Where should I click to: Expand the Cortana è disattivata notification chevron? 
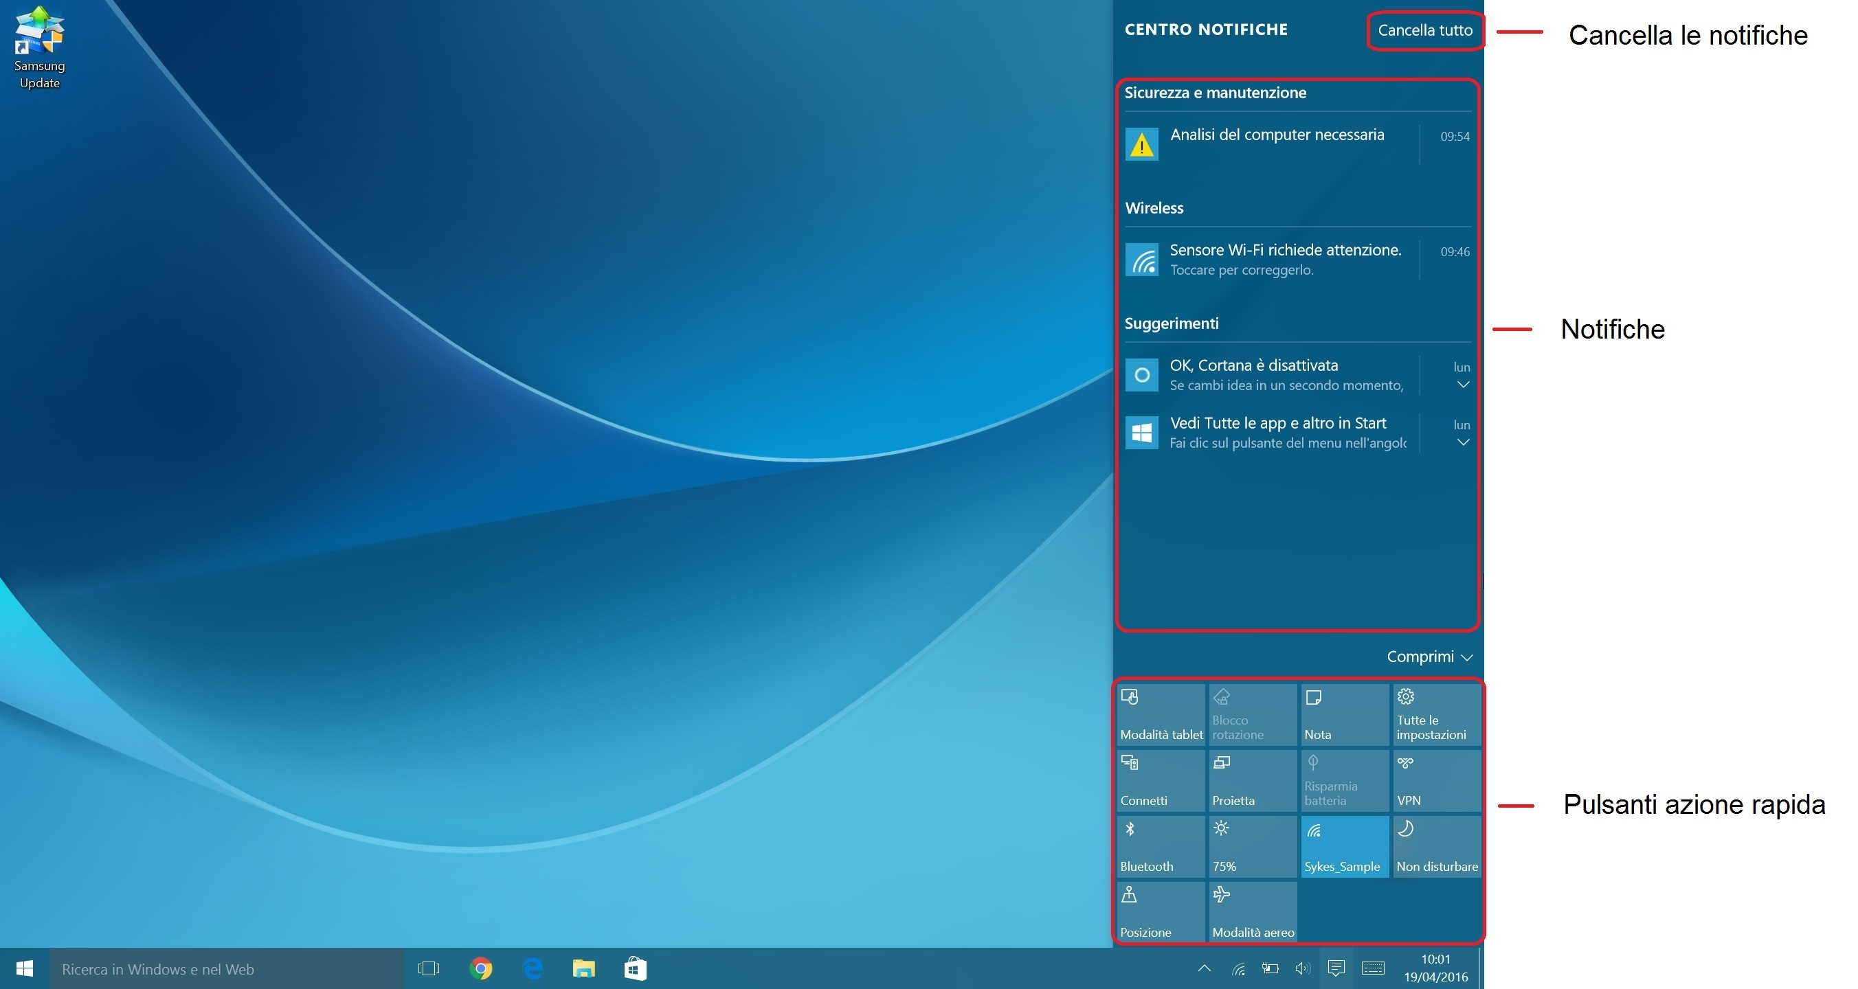[1463, 386]
